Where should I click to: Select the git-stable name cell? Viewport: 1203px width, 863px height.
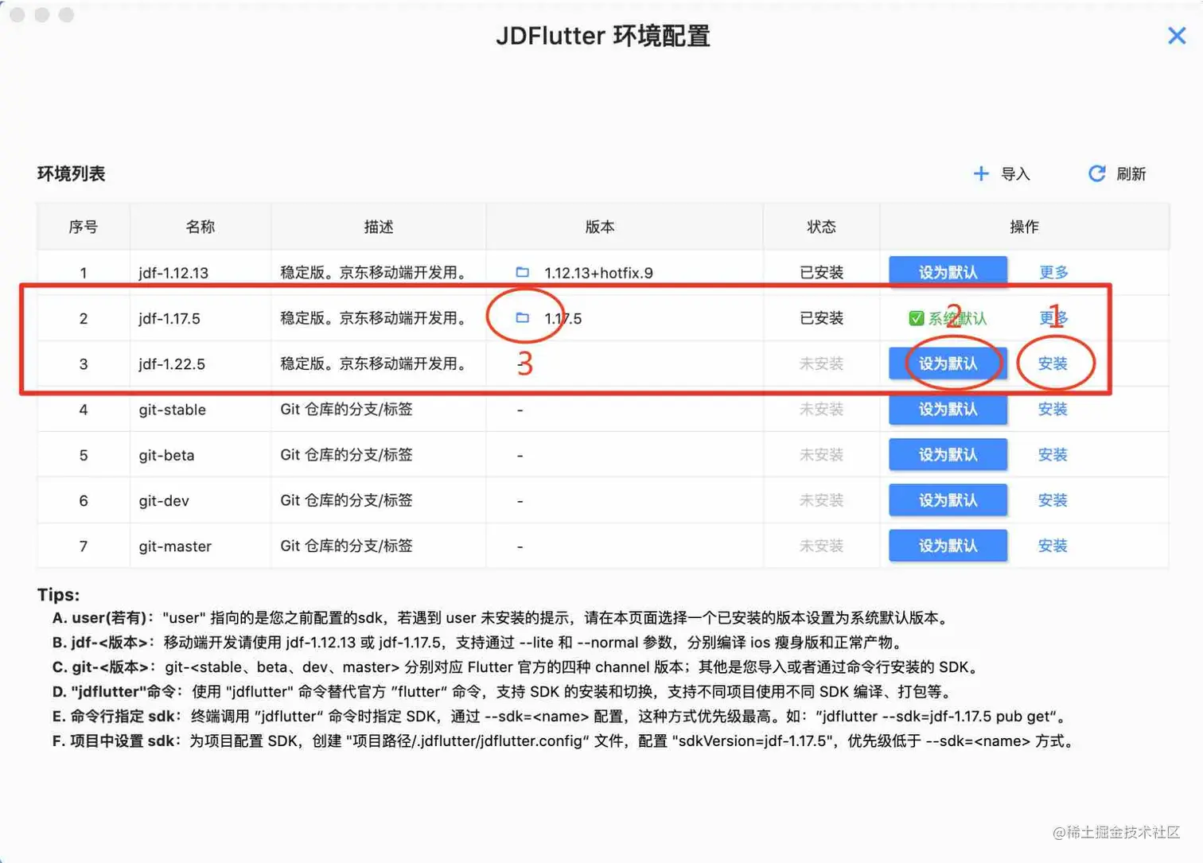(172, 410)
